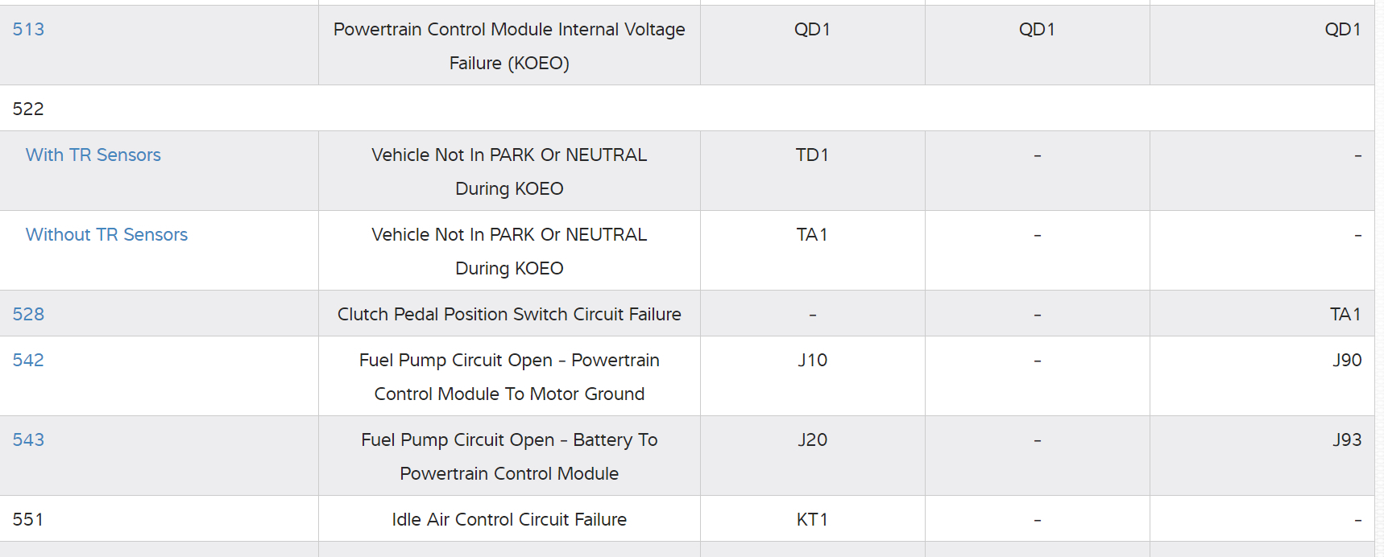1384x557 pixels.
Task: Select the J93 test cell
Action: (1346, 440)
